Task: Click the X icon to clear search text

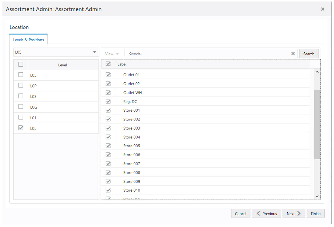Action: click(293, 53)
